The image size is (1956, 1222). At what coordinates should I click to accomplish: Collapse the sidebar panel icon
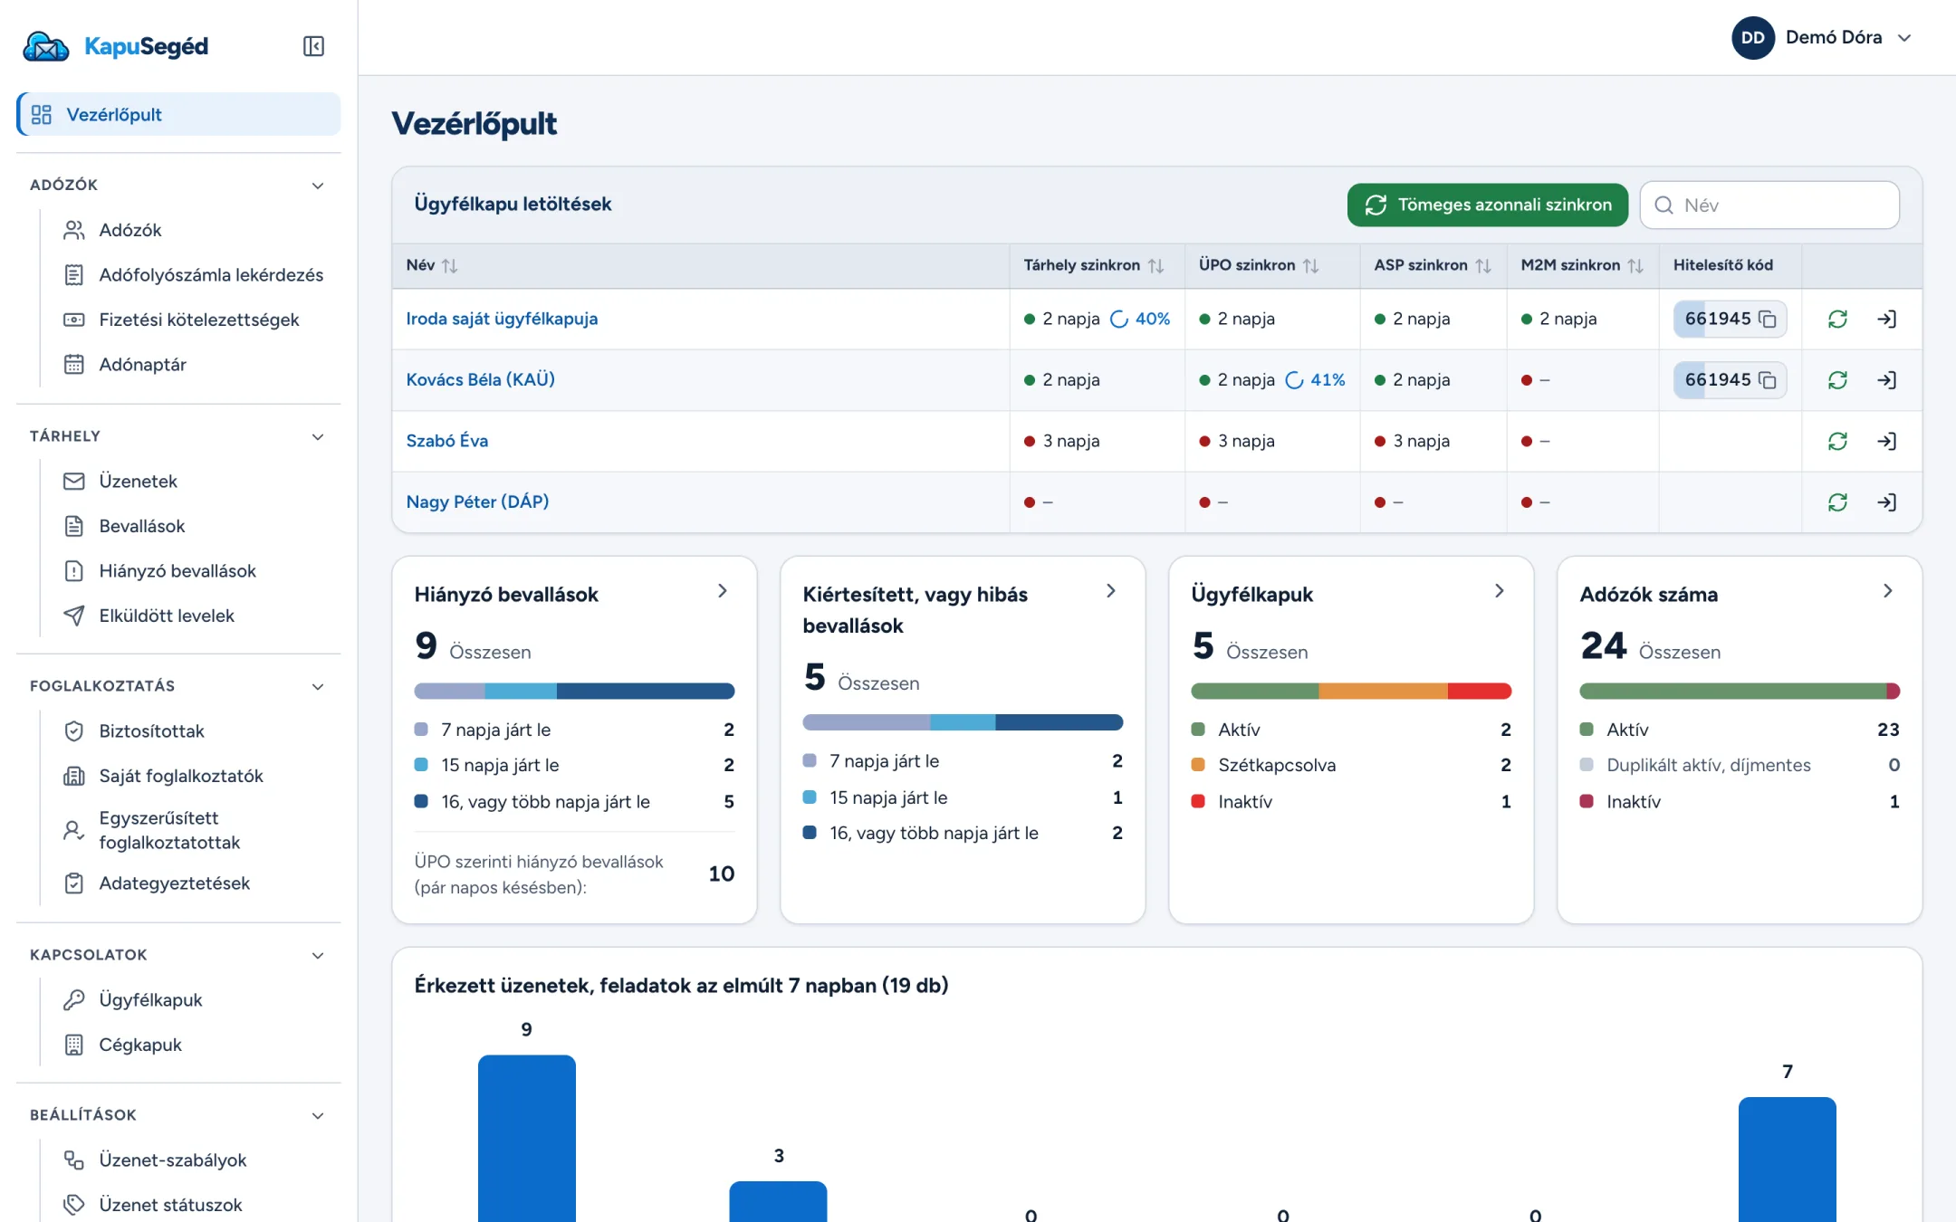pyautogui.click(x=313, y=46)
